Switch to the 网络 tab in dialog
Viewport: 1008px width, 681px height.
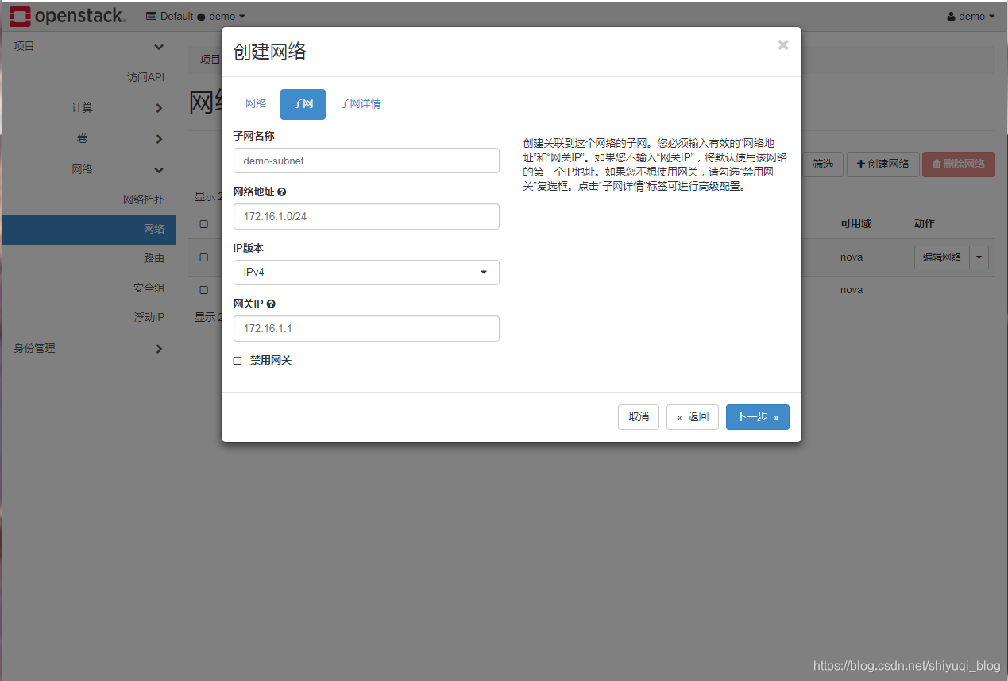[256, 104]
